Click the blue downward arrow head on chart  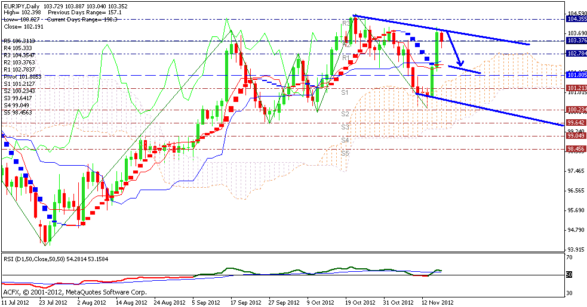coord(459,63)
